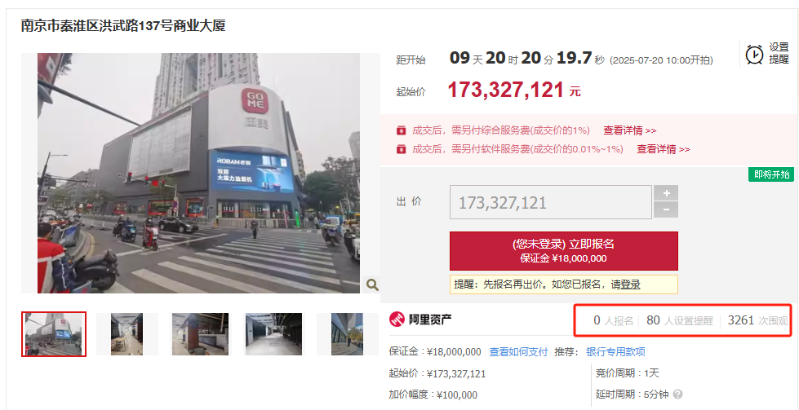Click the 起始价：¥173,327,121 detail text
Image resolution: width=799 pixels, height=410 pixels.
pos(437,374)
